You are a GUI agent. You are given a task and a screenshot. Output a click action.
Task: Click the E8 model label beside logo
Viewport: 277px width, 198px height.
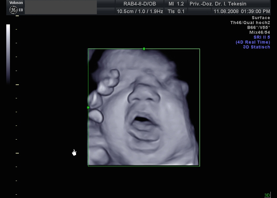[21, 10]
